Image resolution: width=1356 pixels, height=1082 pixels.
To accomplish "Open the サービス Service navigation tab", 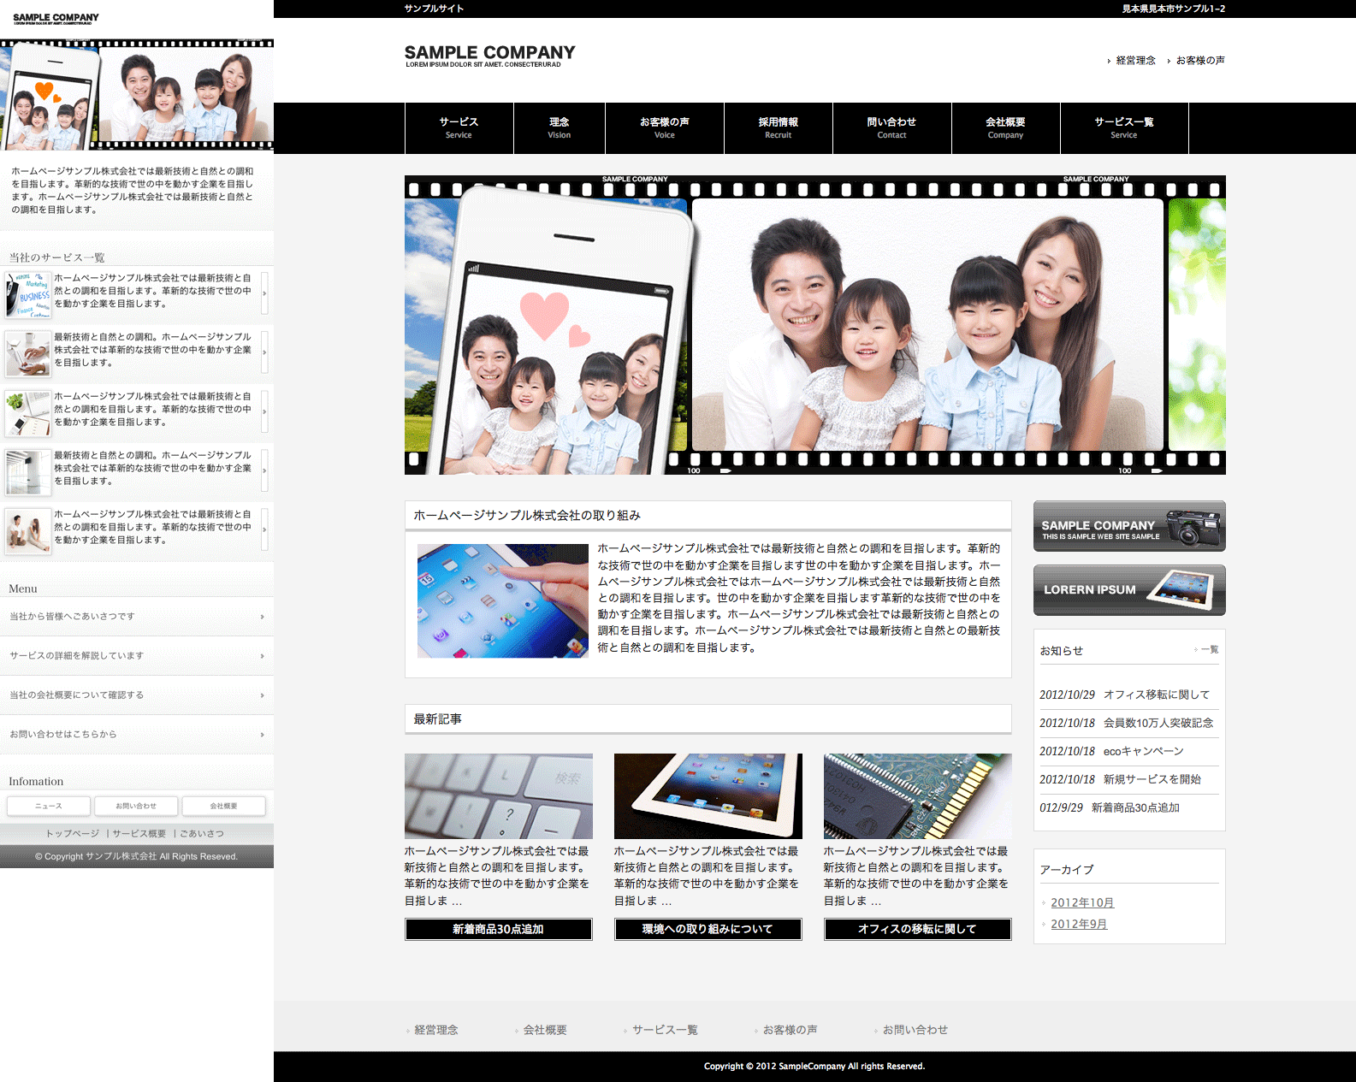I will pos(459,127).
